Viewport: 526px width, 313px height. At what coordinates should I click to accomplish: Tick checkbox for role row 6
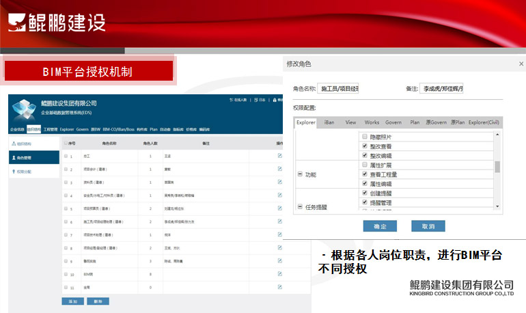[x=66, y=221]
